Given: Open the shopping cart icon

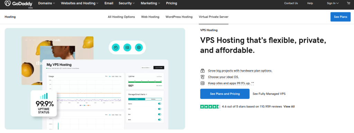Looking at the screenshot, I should [x=348, y=3].
